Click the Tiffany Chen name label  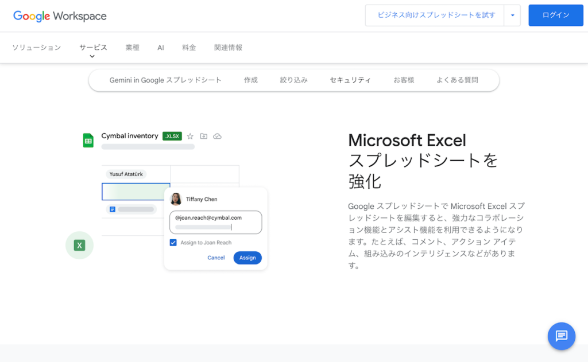(x=202, y=200)
